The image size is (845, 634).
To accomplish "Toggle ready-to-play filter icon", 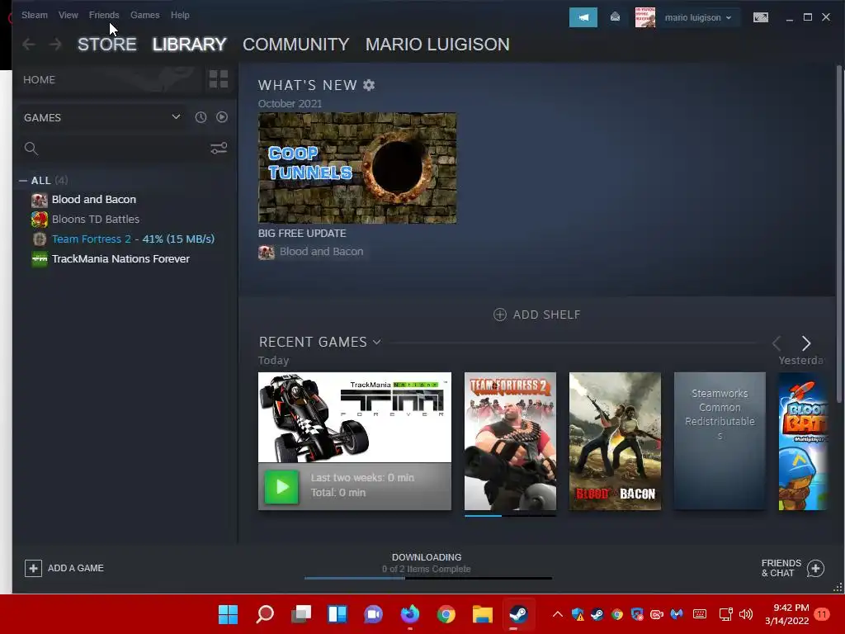I will (221, 117).
